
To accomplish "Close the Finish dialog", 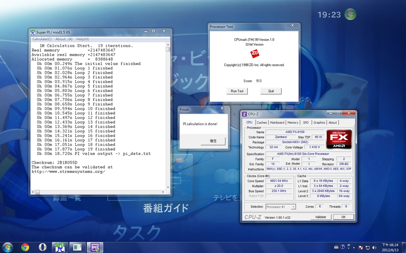I will [x=222, y=108].
